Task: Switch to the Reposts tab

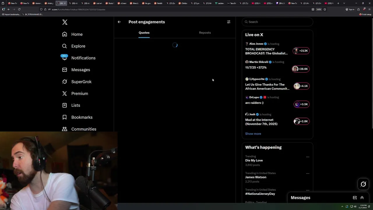Action: [205, 33]
